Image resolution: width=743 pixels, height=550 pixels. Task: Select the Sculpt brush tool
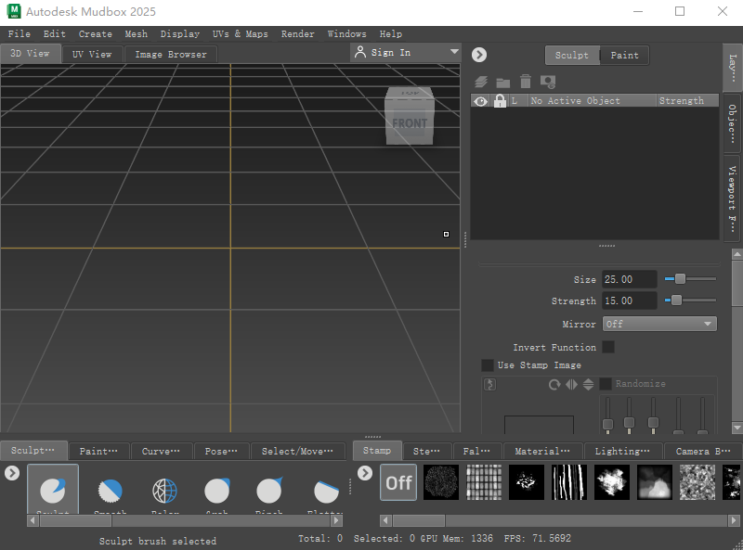click(53, 490)
